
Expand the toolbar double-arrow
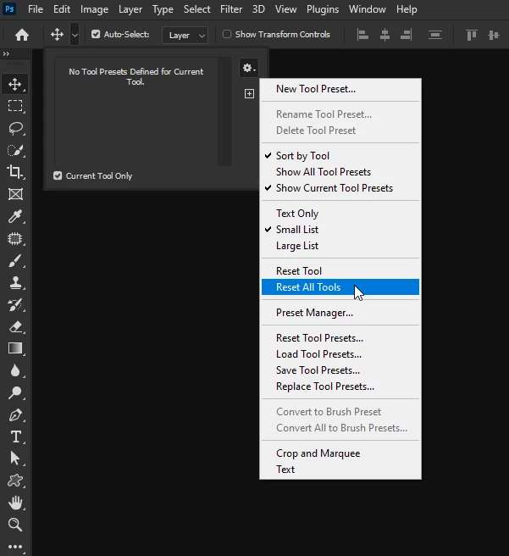6,54
